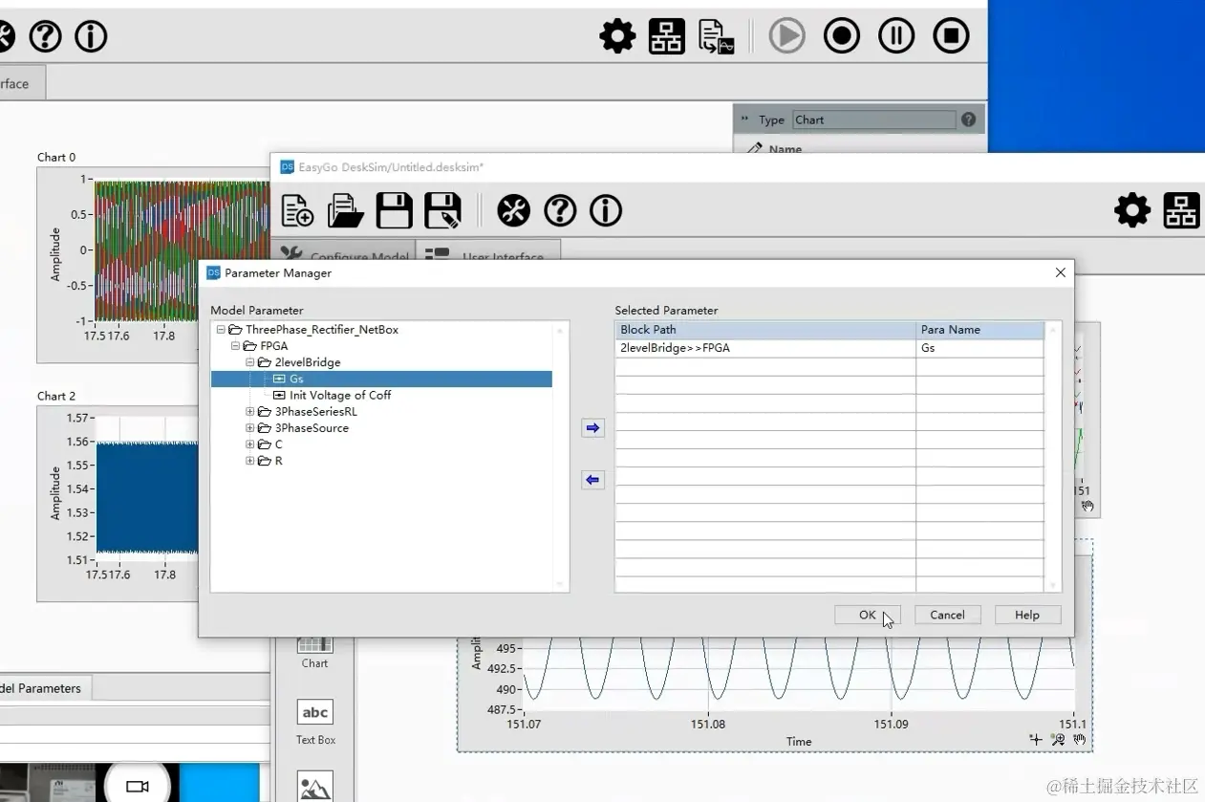Click the Model Parameter tree vertical scrollbar

pos(560,457)
